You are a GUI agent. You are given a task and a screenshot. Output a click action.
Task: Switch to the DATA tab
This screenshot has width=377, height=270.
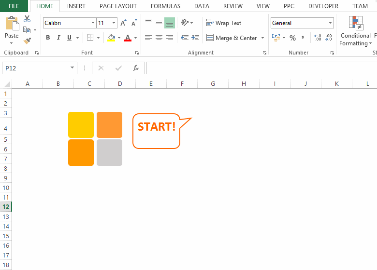(202, 6)
